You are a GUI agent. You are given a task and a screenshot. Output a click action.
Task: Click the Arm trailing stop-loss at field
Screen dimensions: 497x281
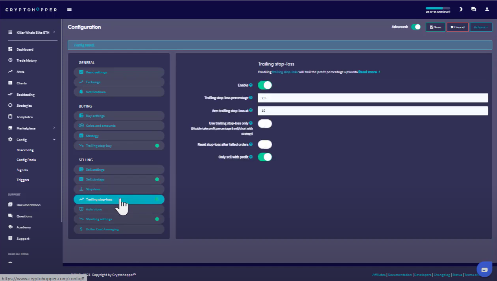373,111
